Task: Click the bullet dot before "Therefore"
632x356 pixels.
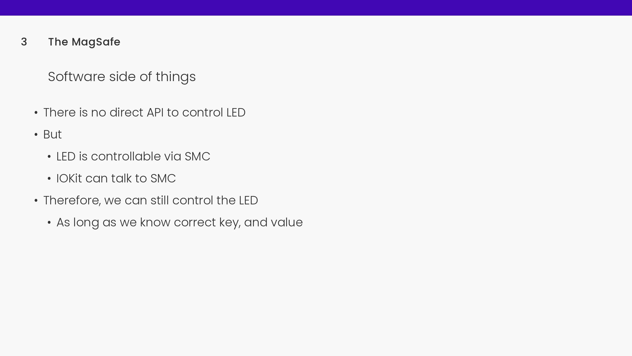Action: (x=36, y=201)
